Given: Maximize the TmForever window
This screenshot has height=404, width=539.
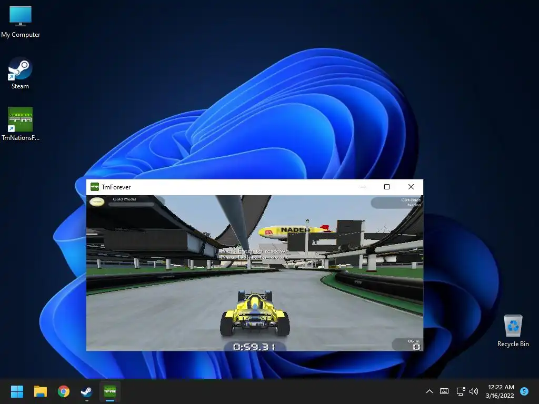Looking at the screenshot, I should click(x=387, y=187).
